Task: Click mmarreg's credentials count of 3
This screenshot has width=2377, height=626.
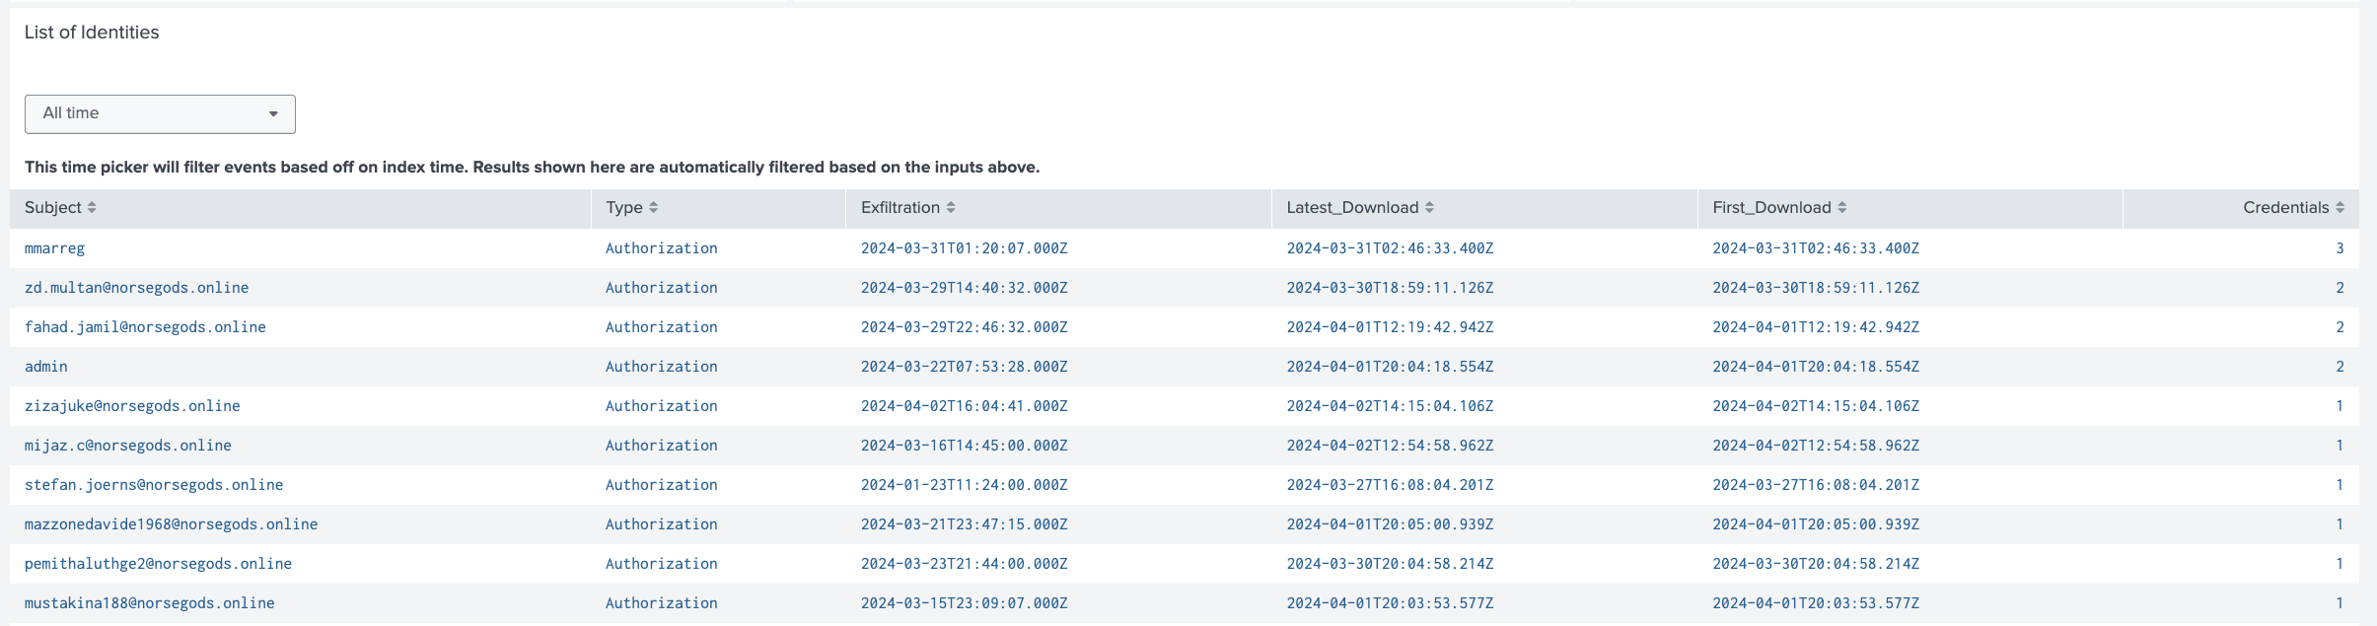Action: [2340, 248]
